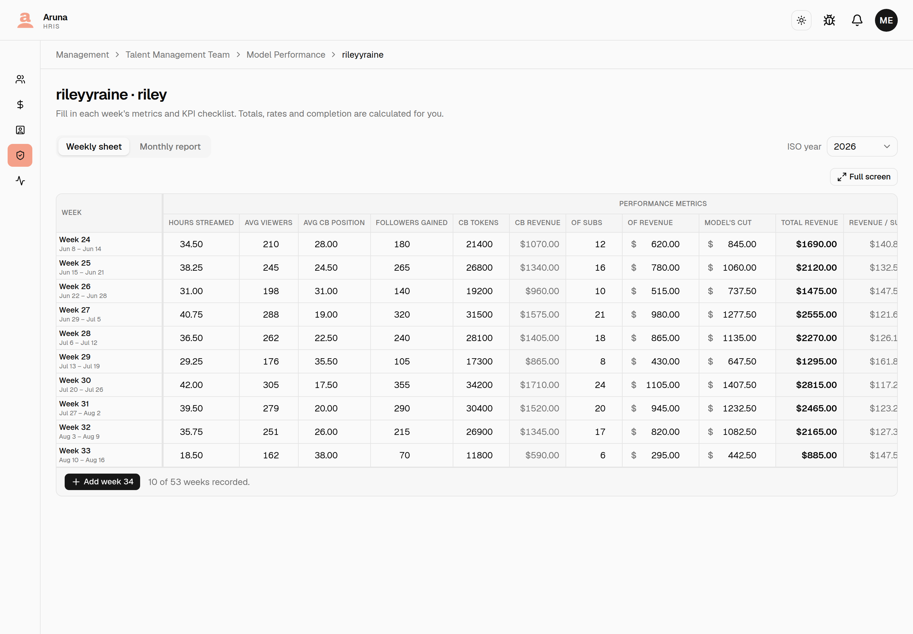Viewport: 913px width, 634px height.
Task: Click the Followers Gained column header
Action: tap(411, 223)
